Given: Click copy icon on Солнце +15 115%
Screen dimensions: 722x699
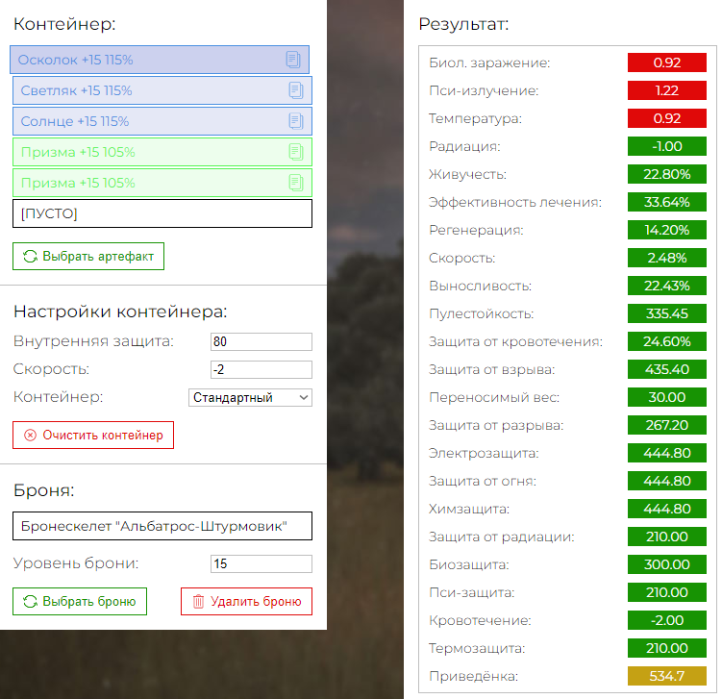Looking at the screenshot, I should tap(295, 121).
